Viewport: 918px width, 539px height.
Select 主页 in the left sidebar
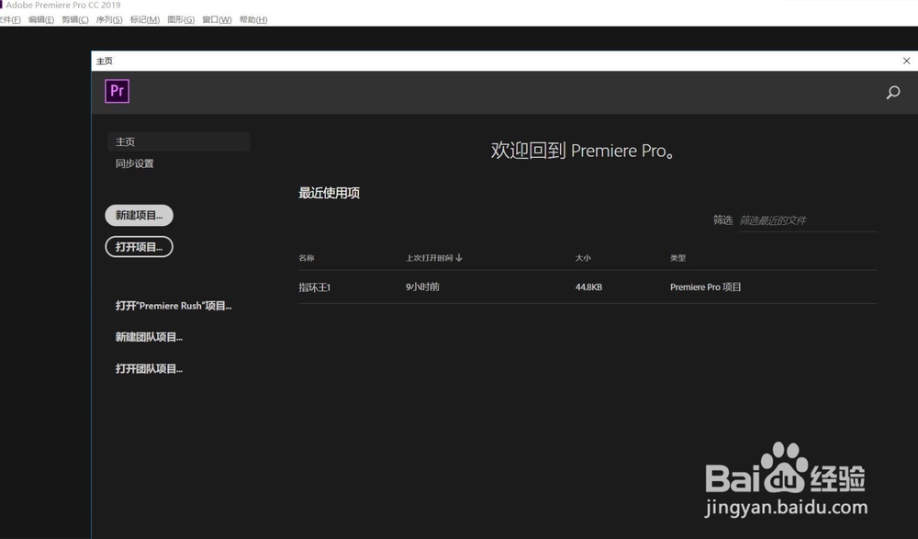(179, 141)
